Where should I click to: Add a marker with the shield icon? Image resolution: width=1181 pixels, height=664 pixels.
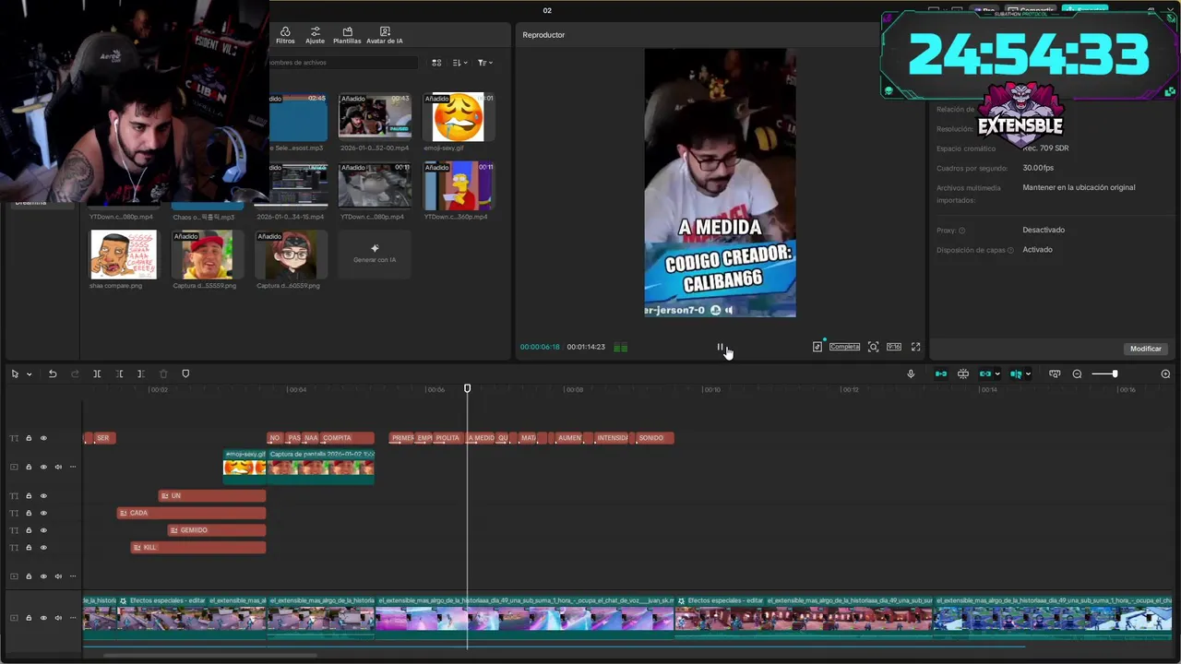(185, 373)
